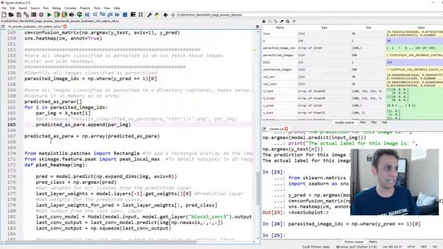
Task: Re-run last script icon
Action: 80,15
